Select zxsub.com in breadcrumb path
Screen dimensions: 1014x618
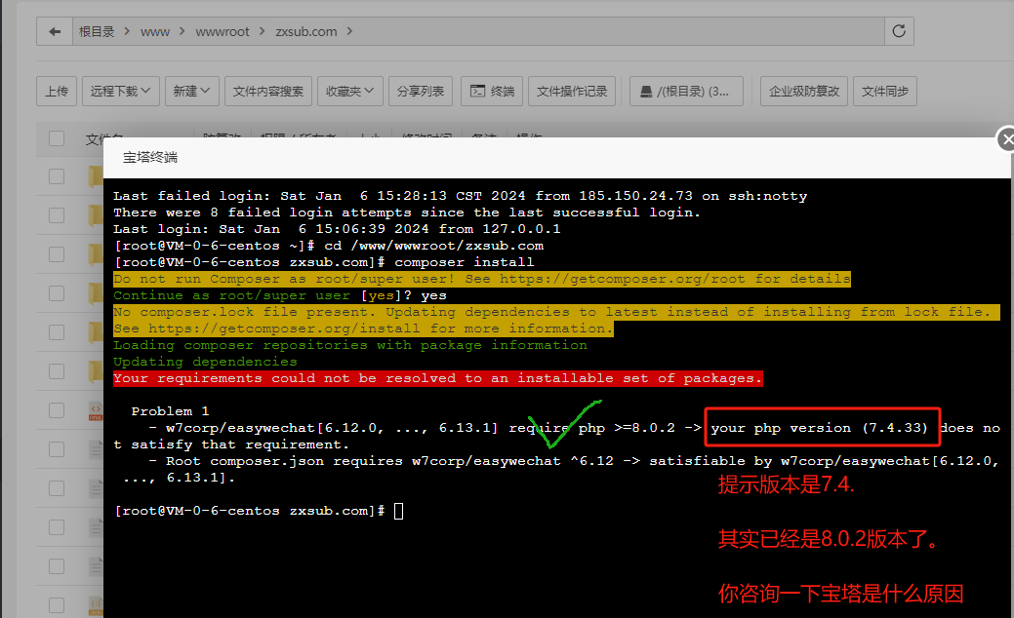305,31
